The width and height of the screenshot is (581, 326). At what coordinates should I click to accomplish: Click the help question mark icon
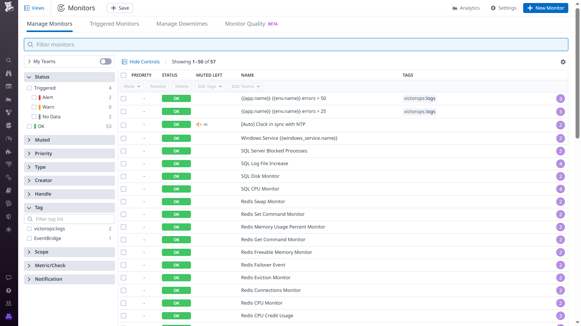coord(9,290)
